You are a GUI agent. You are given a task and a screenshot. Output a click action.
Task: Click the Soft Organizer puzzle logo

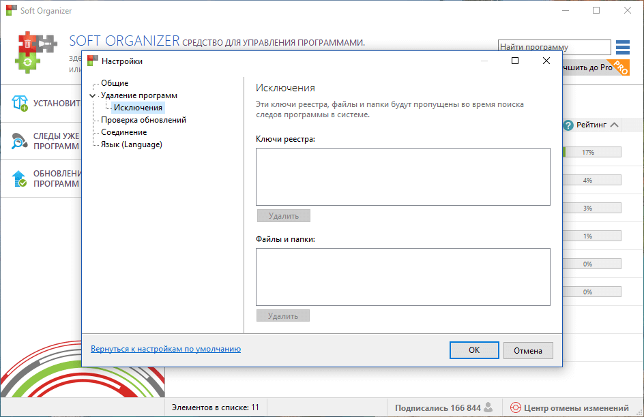tap(38, 52)
